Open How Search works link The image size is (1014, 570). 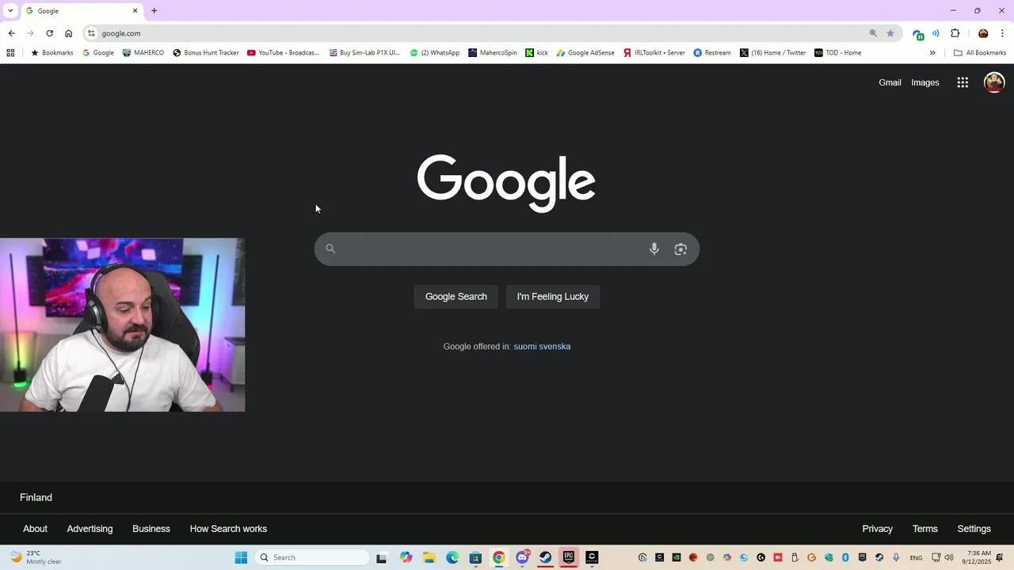click(x=228, y=529)
